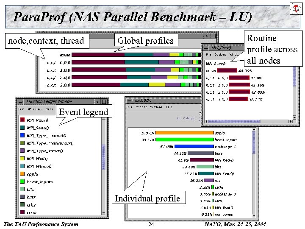305x229 pixels.
Task: Click the n,c,t 3,0,0 label in global profiles
Action: [58, 85]
